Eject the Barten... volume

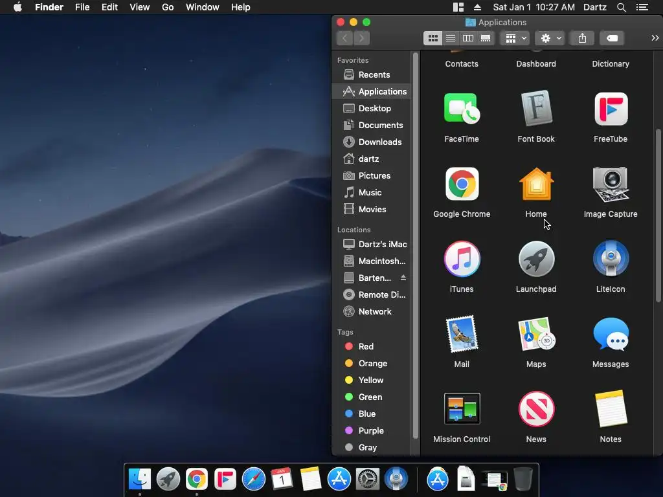tap(403, 278)
